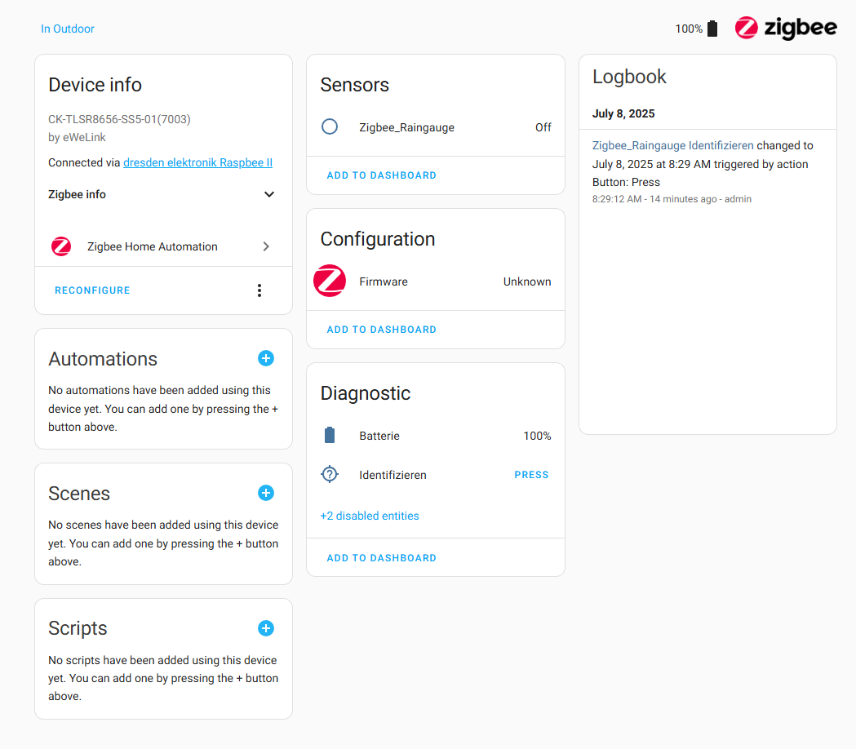
Task: Open Zigbee_Raingauge Identifizieren logbook entry
Action: click(x=672, y=146)
